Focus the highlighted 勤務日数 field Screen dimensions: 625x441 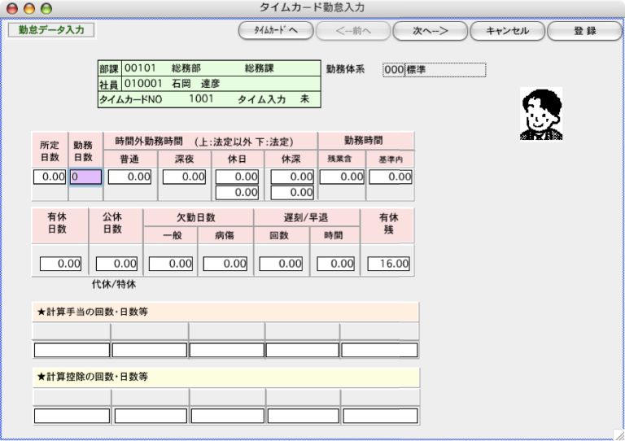85,177
